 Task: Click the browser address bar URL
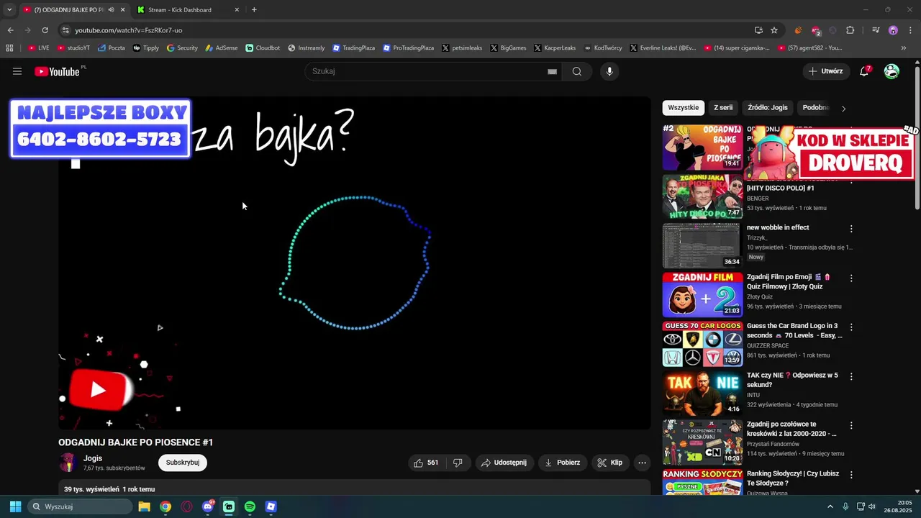tap(129, 30)
